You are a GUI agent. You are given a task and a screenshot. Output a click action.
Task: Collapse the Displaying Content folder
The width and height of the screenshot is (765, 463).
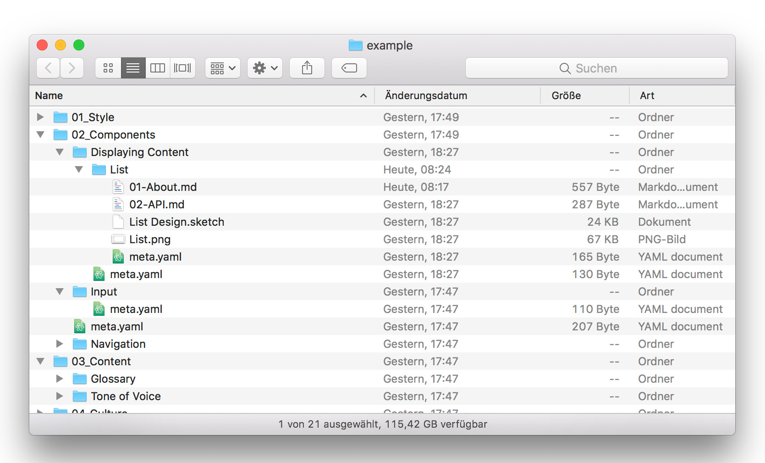click(x=60, y=152)
